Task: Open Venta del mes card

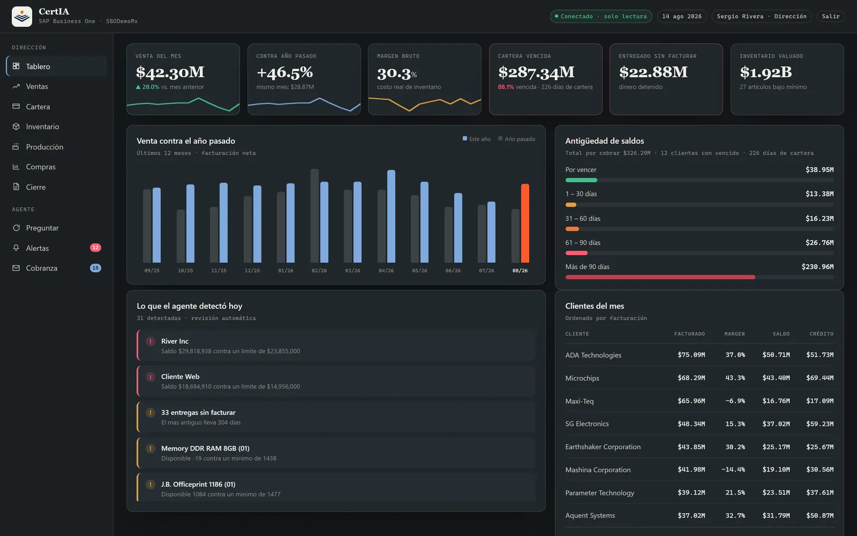Action: (183, 79)
